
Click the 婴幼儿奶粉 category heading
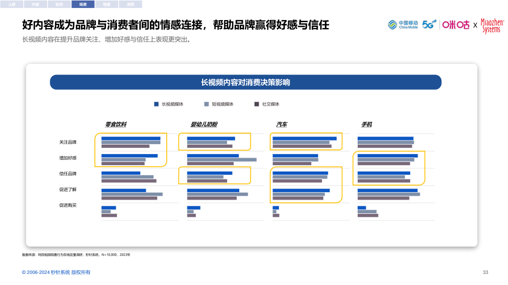[204, 125]
